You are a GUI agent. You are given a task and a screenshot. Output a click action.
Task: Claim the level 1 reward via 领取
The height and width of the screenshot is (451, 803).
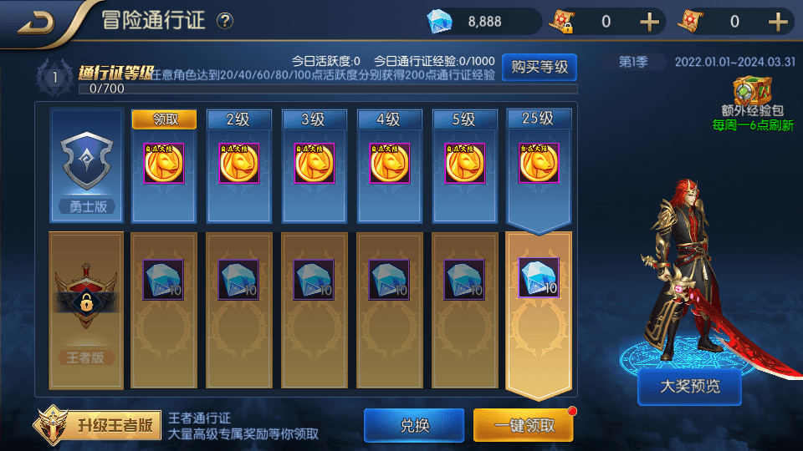pyautogui.click(x=165, y=119)
